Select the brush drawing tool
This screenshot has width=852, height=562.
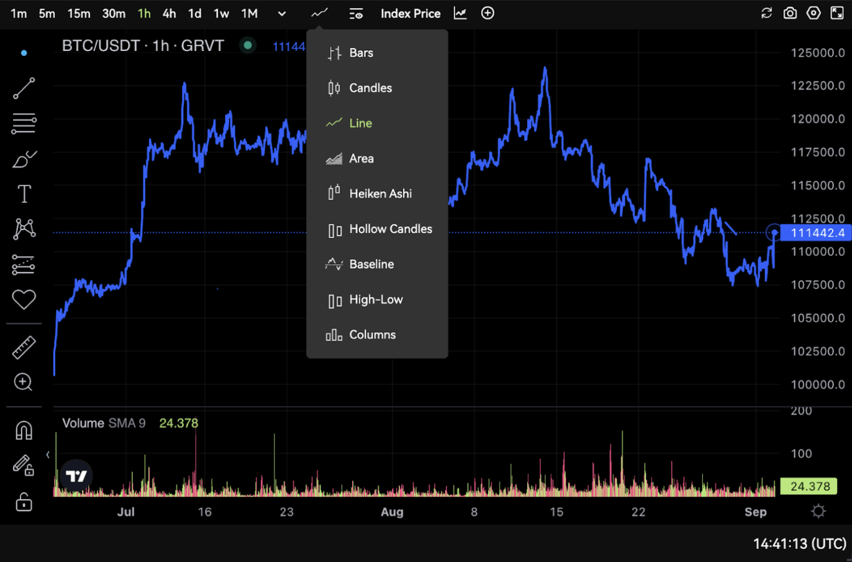point(24,159)
